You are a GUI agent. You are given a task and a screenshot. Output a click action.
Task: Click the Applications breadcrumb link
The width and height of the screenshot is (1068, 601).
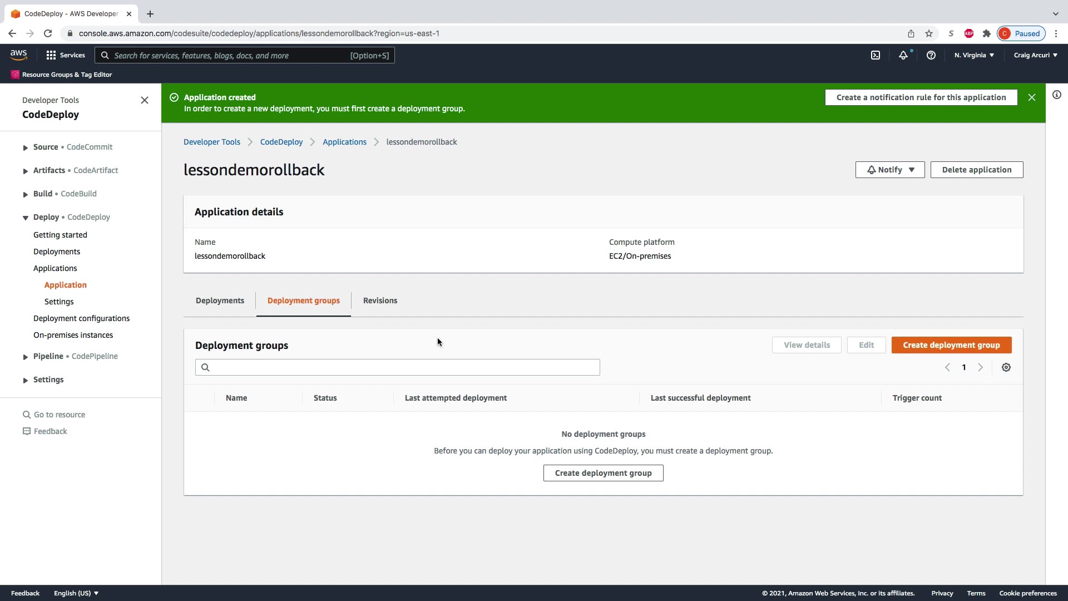pyautogui.click(x=344, y=142)
